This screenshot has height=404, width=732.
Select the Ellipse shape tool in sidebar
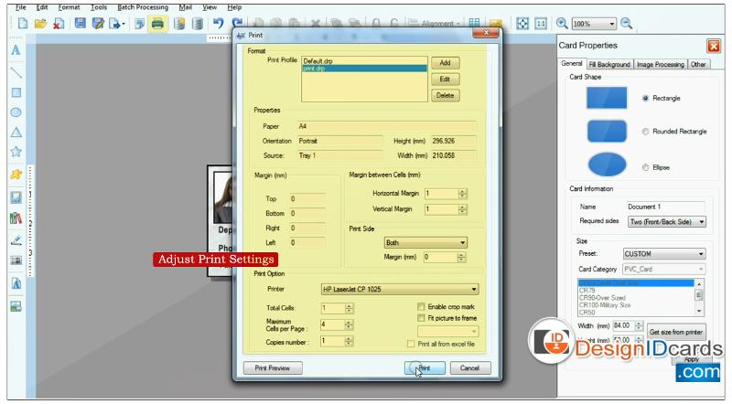click(x=16, y=112)
